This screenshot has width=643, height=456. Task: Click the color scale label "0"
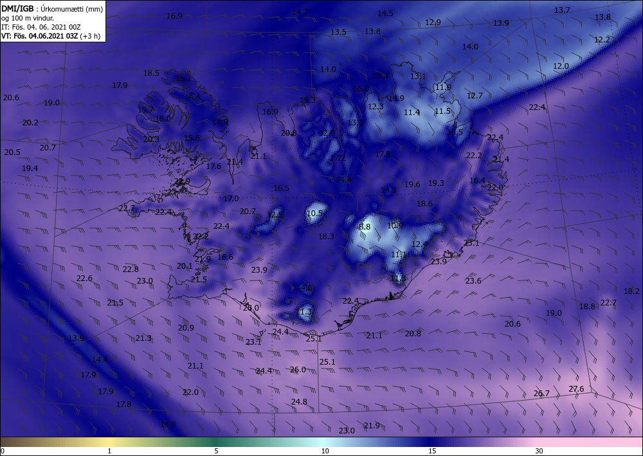click(x=3, y=451)
